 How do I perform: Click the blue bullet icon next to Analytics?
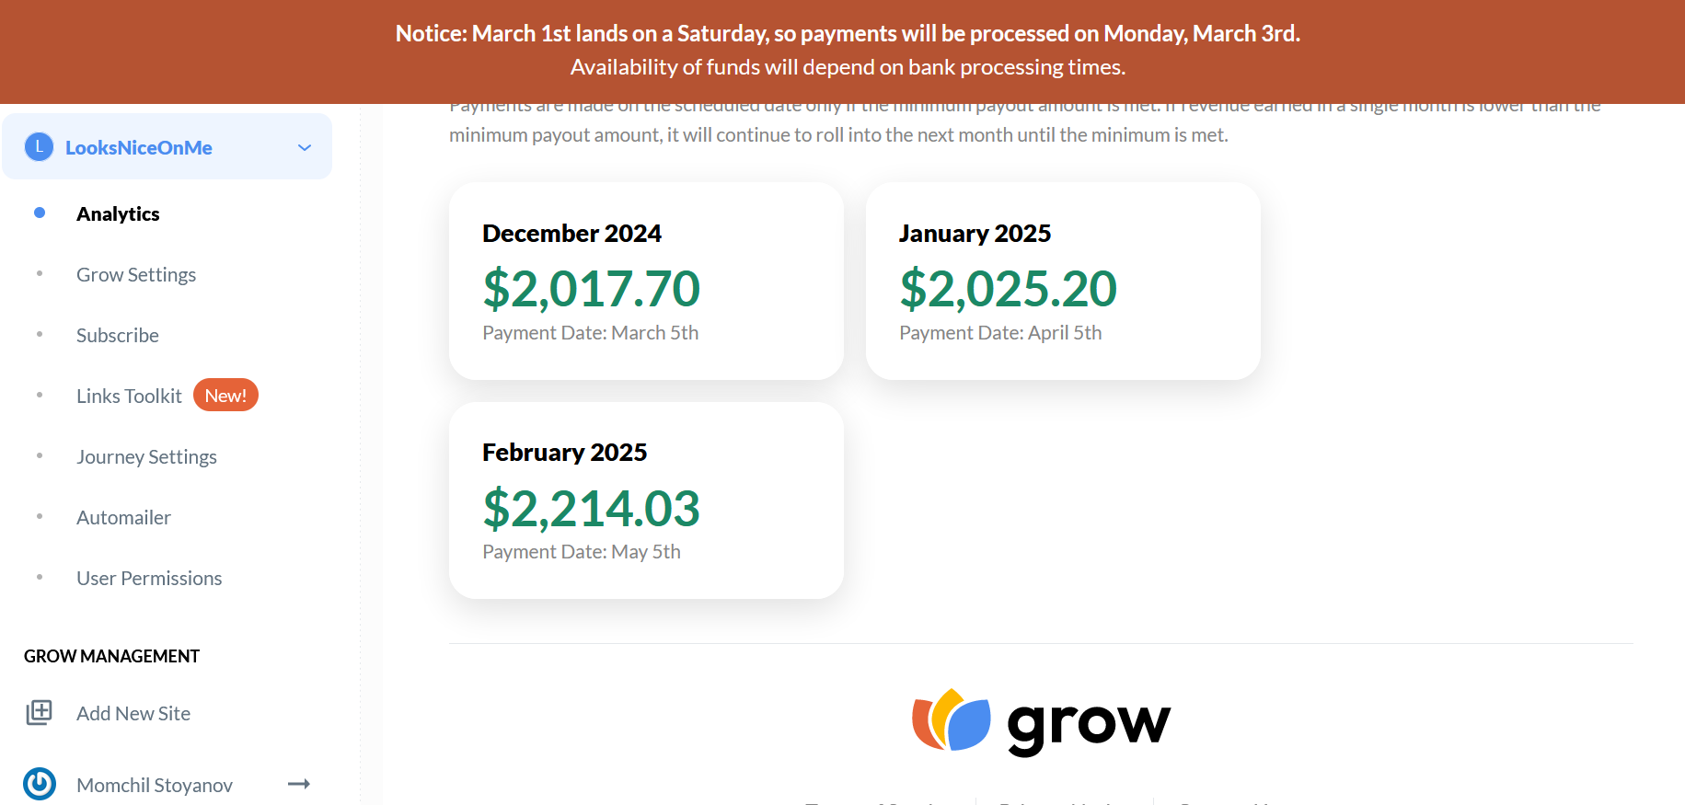pos(40,213)
